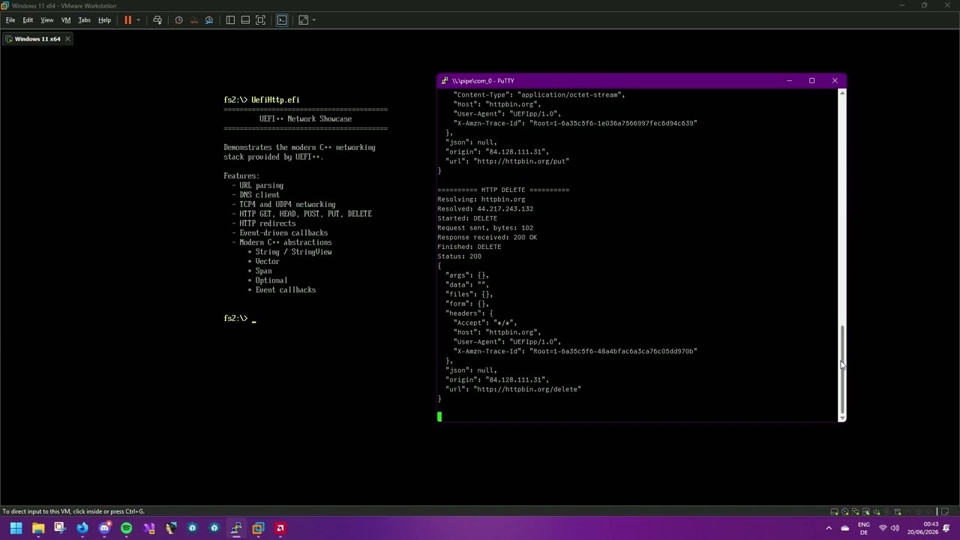Open the Tabs menu
Viewport: 960px width, 540px height.
coord(84,20)
